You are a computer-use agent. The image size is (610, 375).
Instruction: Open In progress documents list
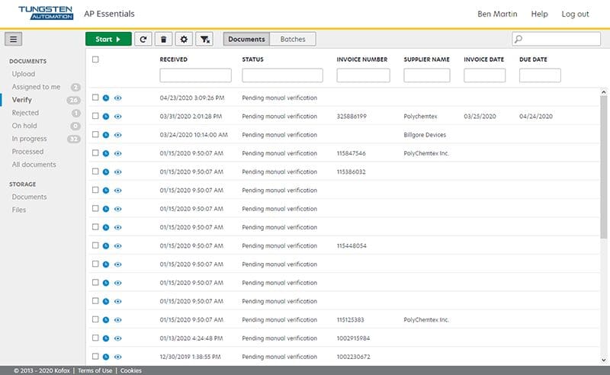pos(29,139)
